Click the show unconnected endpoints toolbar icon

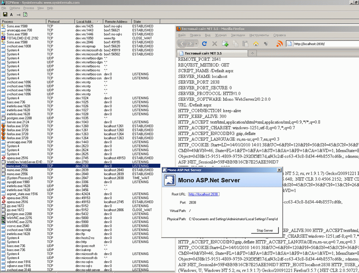[x=18, y=15]
